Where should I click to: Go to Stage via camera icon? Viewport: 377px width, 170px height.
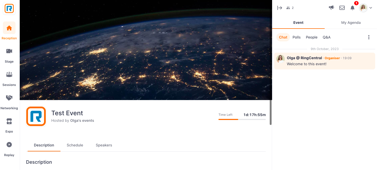9,51
